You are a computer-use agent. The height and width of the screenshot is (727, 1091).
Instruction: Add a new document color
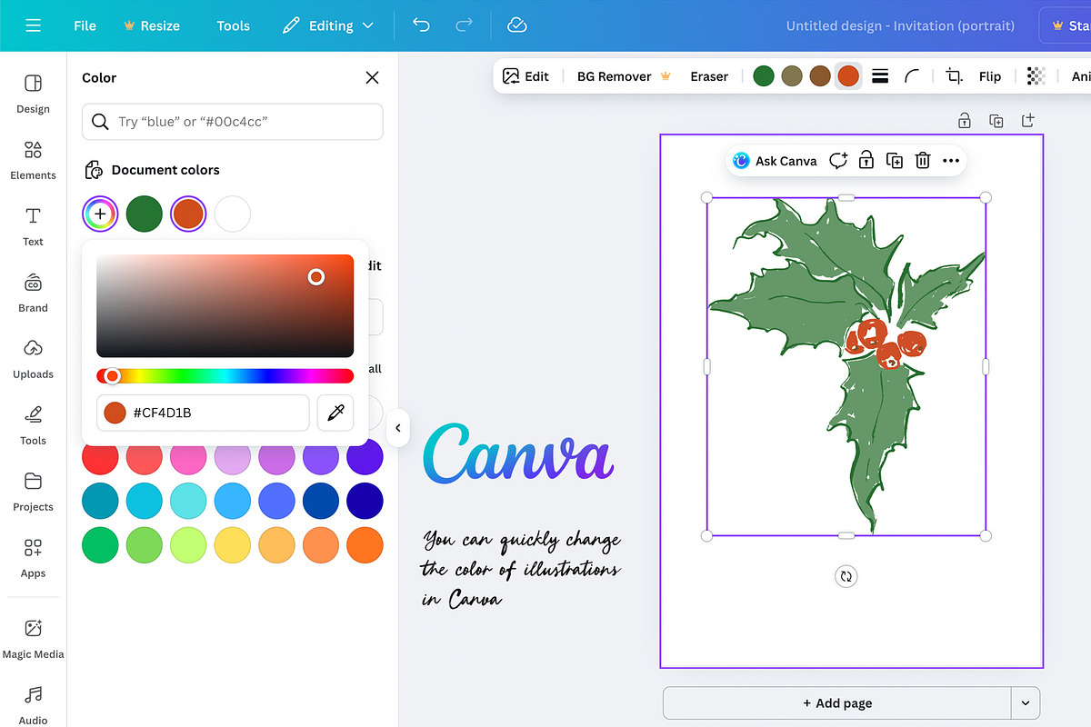click(100, 214)
